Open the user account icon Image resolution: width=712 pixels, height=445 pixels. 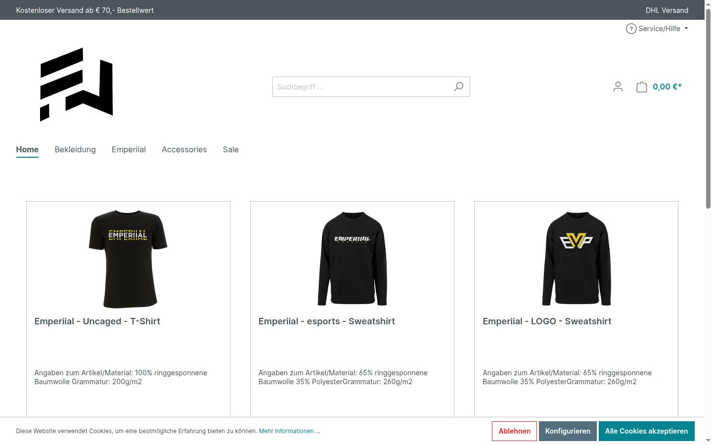(618, 87)
